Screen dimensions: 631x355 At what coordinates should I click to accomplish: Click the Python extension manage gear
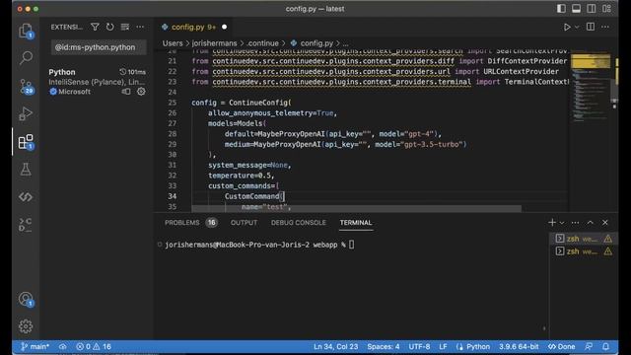point(141,92)
